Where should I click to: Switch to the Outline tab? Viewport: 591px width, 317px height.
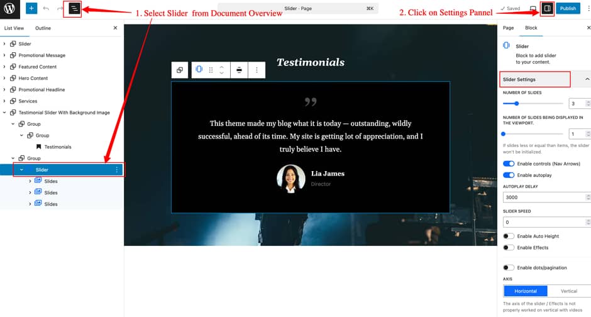43,28
